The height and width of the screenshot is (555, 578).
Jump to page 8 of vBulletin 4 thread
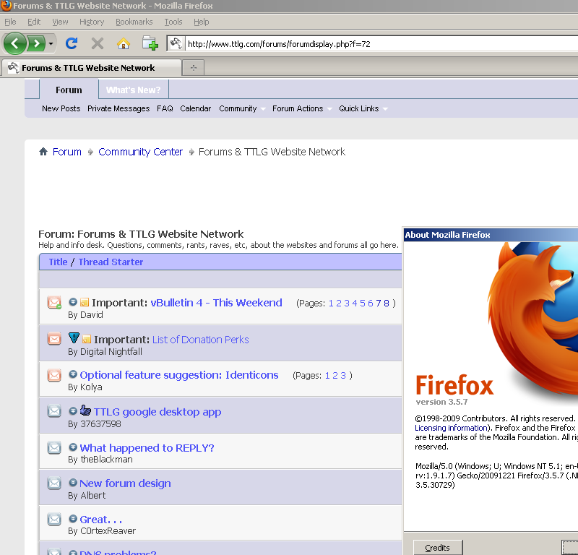(x=386, y=303)
